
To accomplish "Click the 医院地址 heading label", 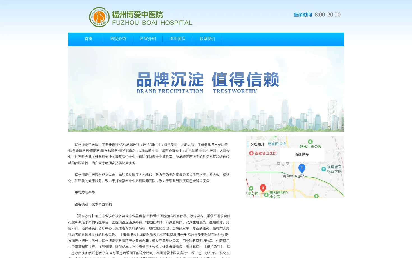I will point(257,144).
